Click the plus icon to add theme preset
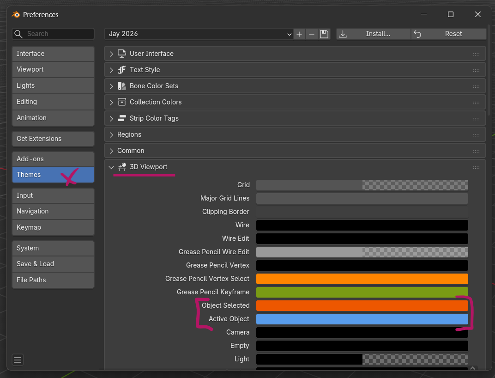This screenshot has width=495, height=378. point(299,34)
